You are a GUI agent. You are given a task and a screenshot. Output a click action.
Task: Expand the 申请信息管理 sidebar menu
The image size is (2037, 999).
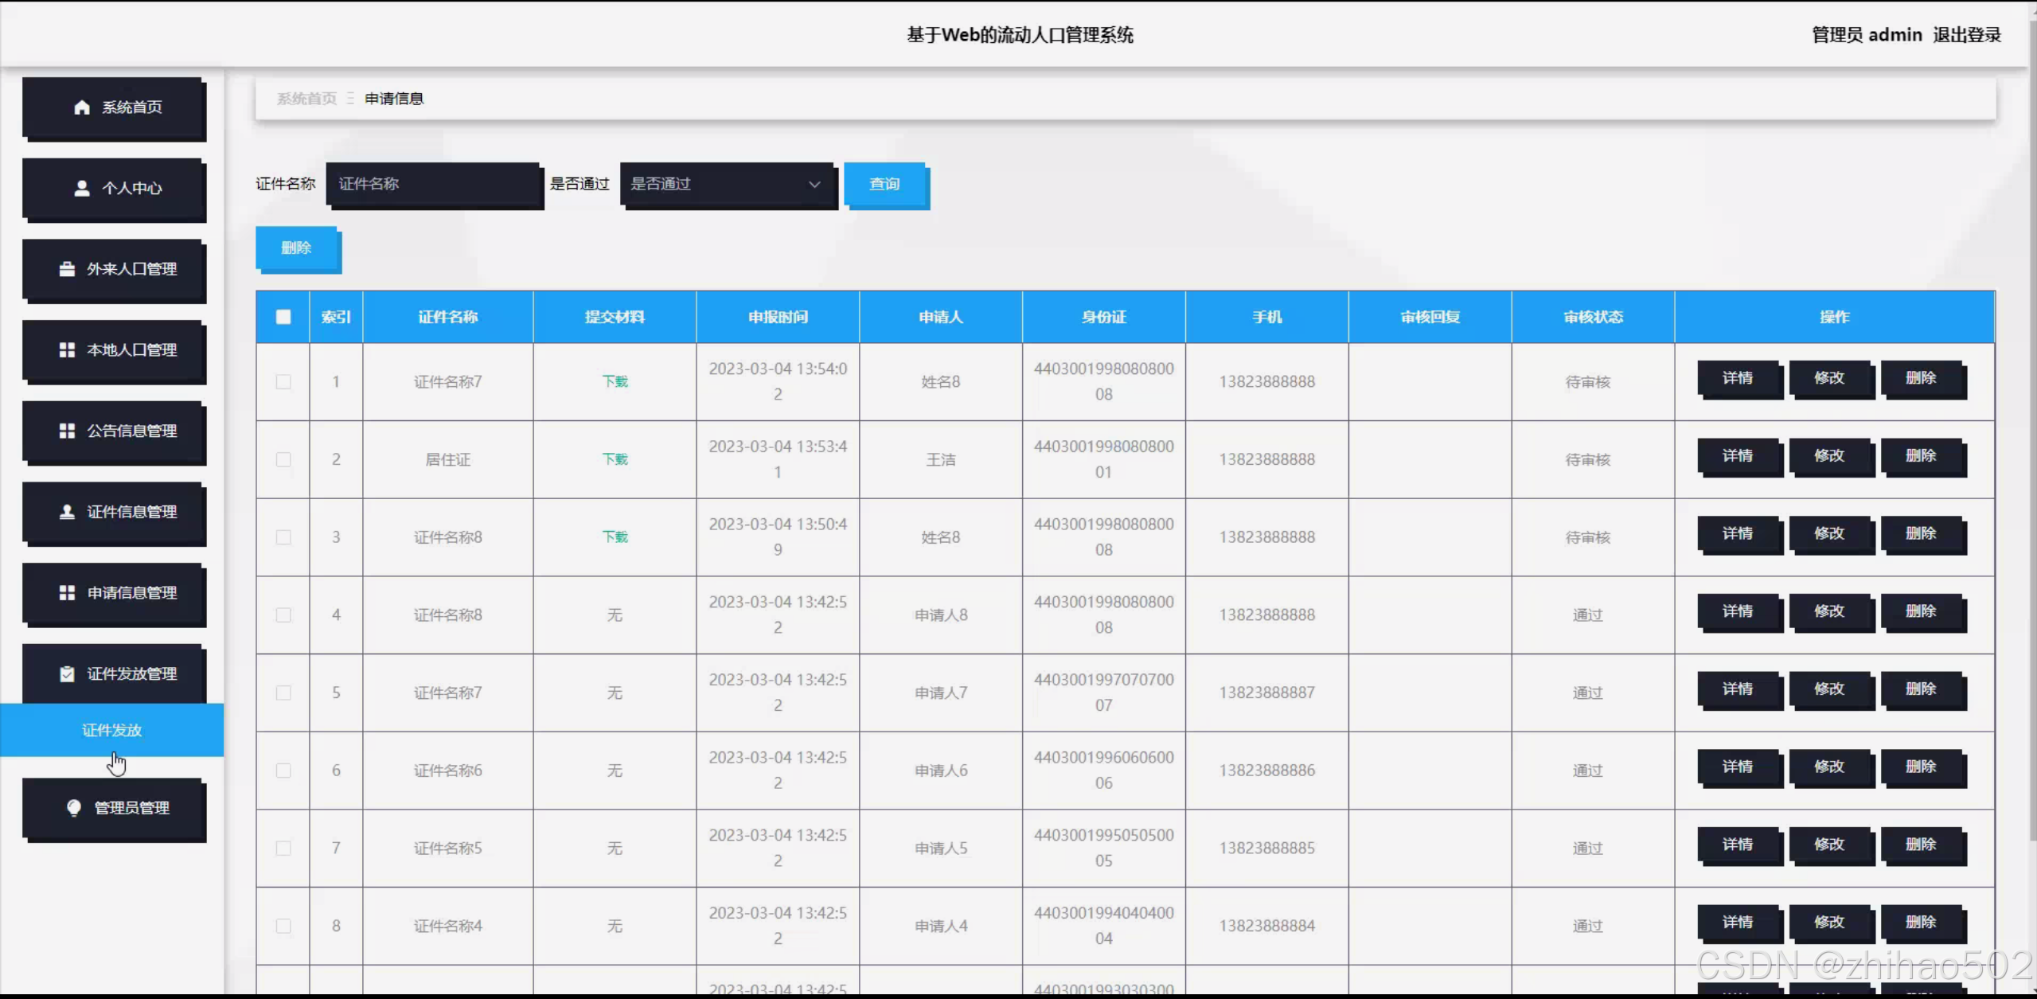114,593
